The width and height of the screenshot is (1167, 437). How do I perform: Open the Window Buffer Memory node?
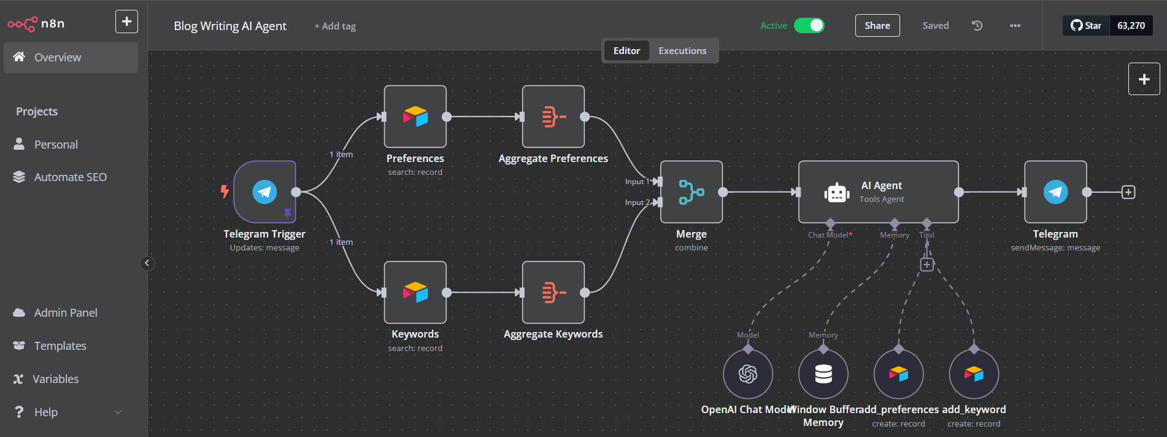pos(823,374)
